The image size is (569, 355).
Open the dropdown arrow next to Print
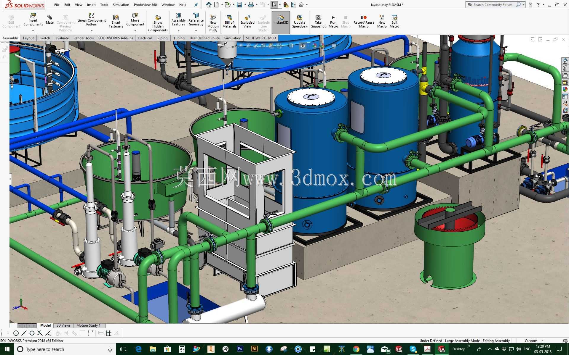[x=257, y=5]
